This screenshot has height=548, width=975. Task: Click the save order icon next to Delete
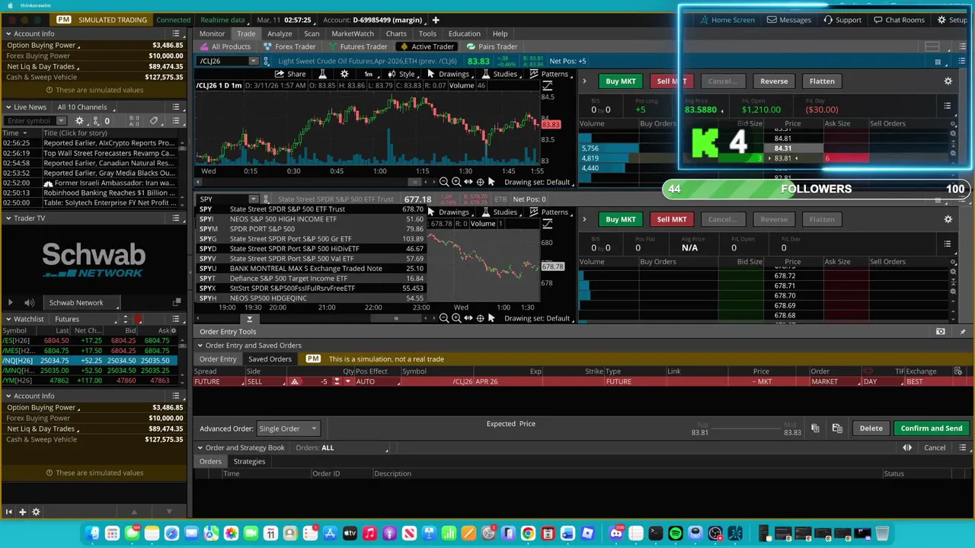tap(836, 429)
